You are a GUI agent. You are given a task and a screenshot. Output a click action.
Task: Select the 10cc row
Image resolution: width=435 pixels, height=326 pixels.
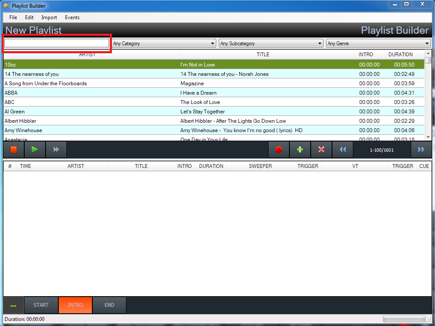coord(214,65)
